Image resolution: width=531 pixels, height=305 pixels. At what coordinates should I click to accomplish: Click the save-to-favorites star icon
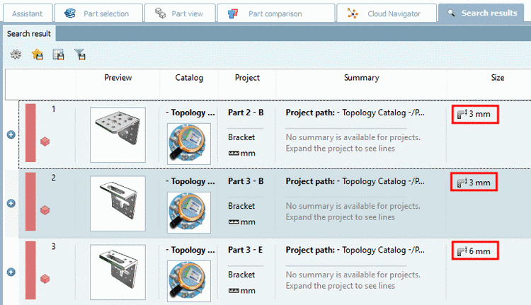[38, 54]
